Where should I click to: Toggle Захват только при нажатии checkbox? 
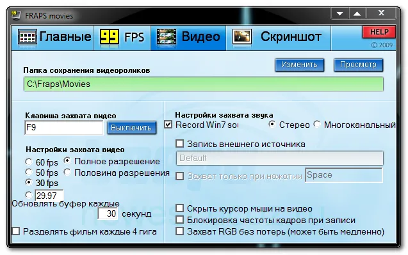[180, 176]
